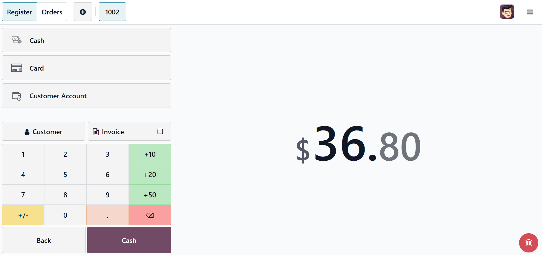Create a new order with the plus button
The width and height of the screenshot is (542, 255).
pyautogui.click(x=83, y=12)
